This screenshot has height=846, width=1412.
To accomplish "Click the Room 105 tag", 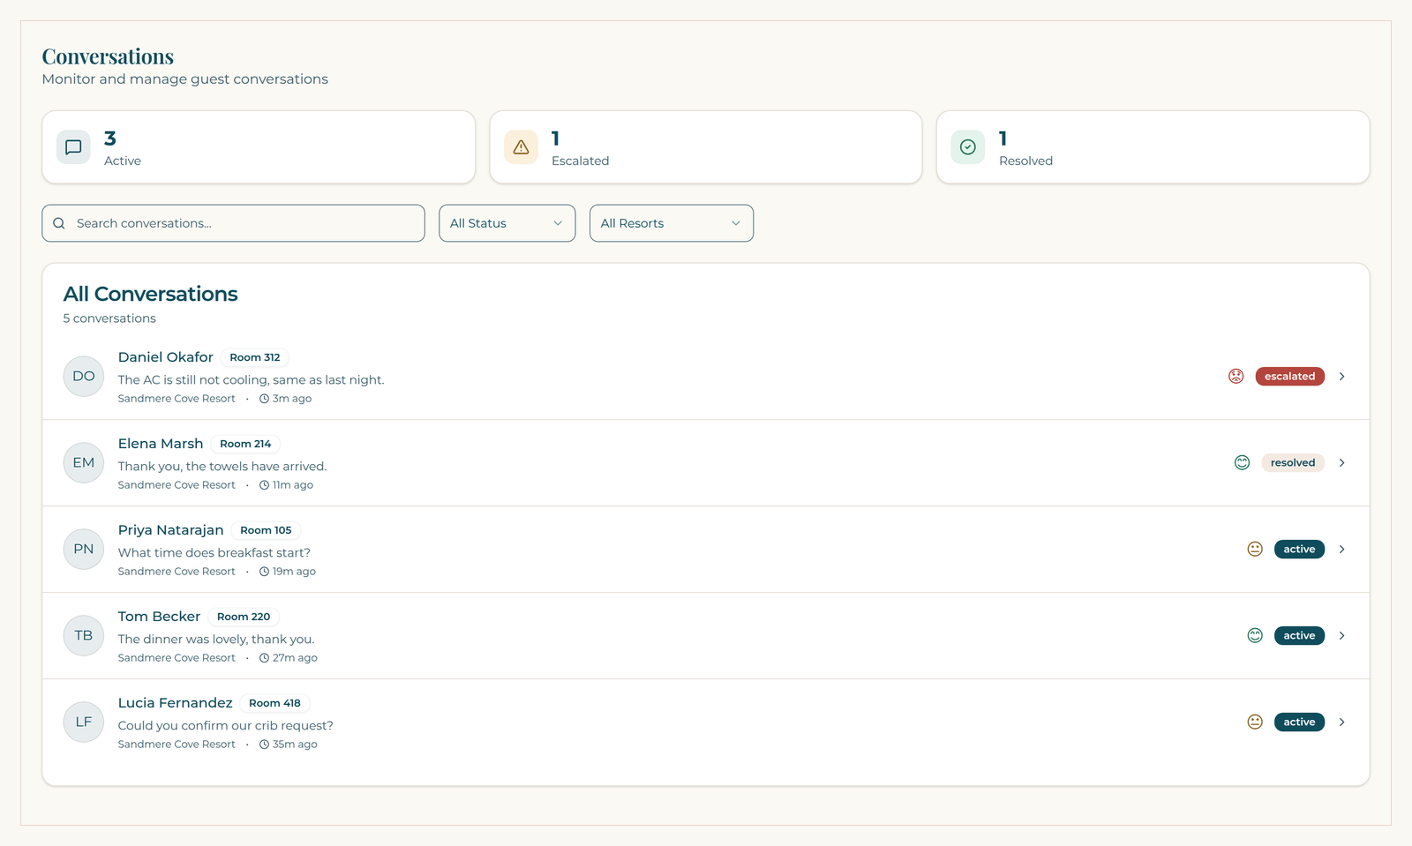I will pos(266,530).
